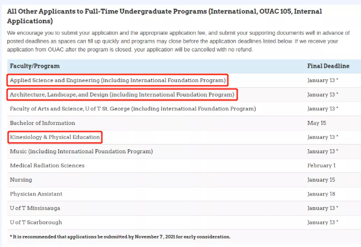This screenshot has height=247, width=361.
Task: Click the 'January 13' deadline for Applied Science and Engineering
Action: pyautogui.click(x=323, y=80)
